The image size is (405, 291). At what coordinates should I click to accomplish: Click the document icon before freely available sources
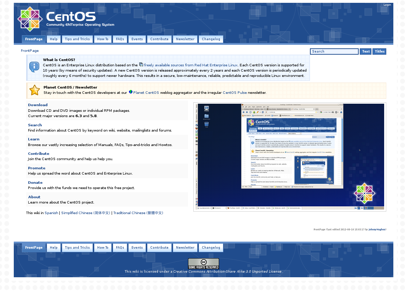(141, 65)
